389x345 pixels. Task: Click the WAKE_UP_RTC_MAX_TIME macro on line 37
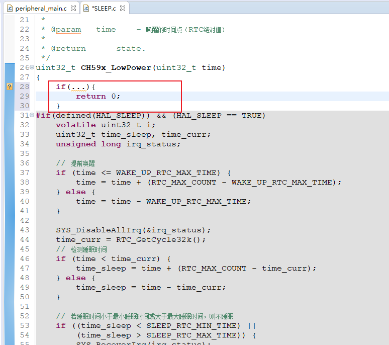point(168,173)
